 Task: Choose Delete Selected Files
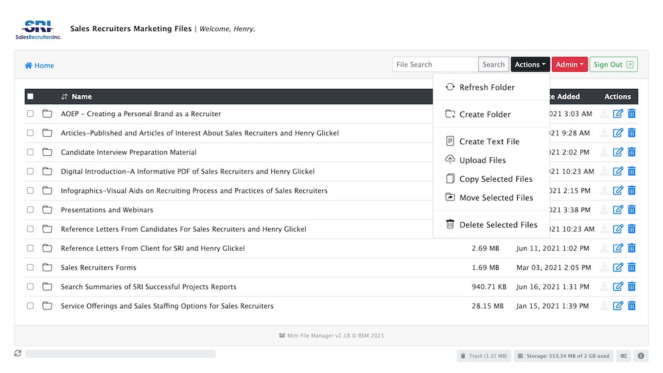[x=491, y=224]
